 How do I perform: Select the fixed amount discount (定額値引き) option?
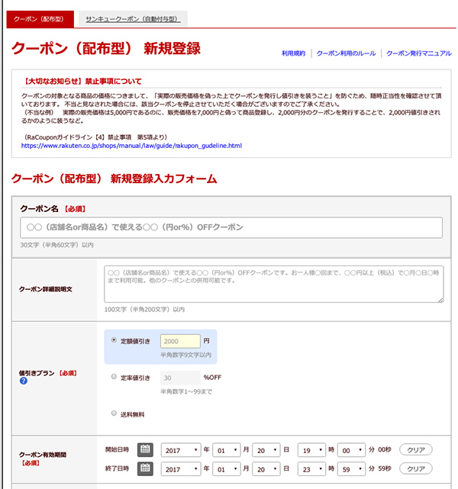click(114, 341)
